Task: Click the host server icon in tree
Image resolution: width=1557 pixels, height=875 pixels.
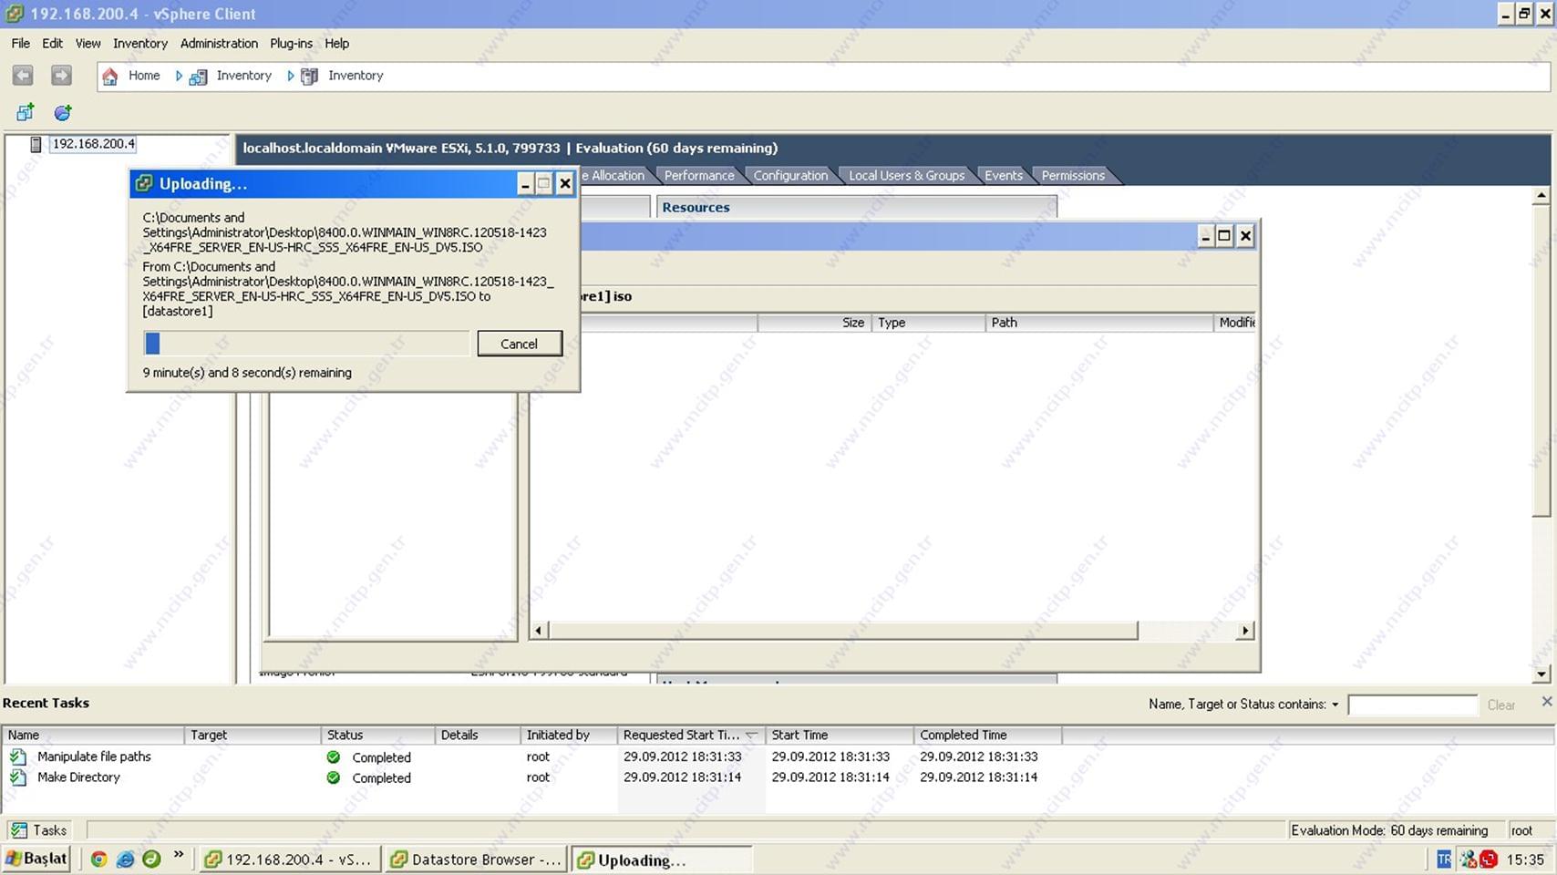Action: point(36,144)
